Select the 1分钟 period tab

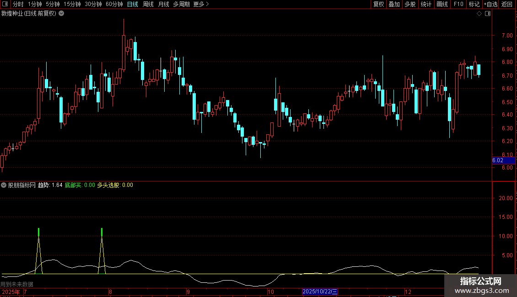pos(35,4)
